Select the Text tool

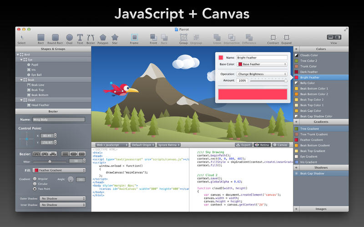click(x=80, y=39)
